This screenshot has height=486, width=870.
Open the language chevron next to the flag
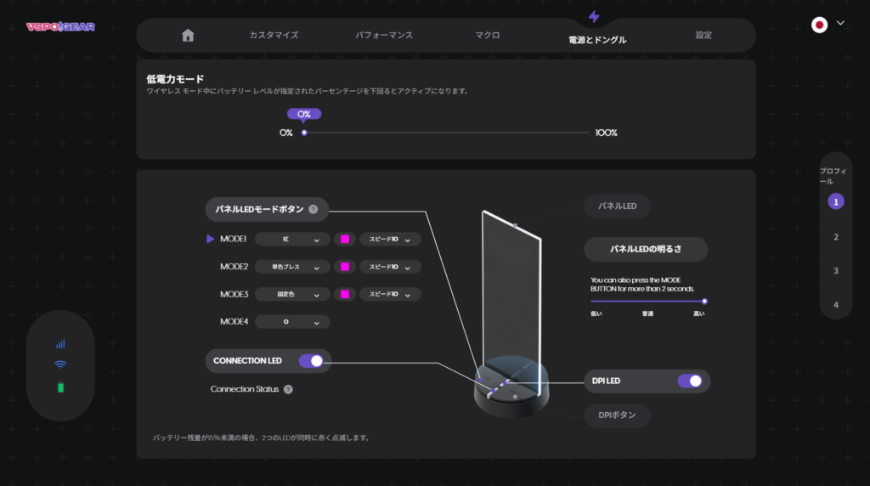pyautogui.click(x=841, y=24)
